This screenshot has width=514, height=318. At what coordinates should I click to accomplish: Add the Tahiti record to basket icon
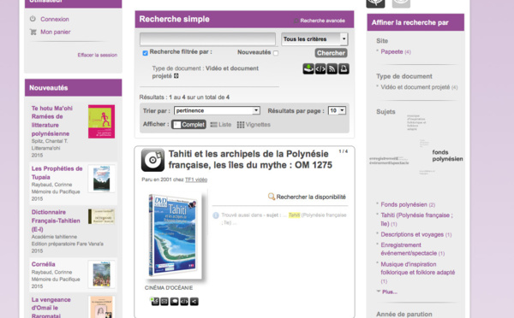point(155,301)
